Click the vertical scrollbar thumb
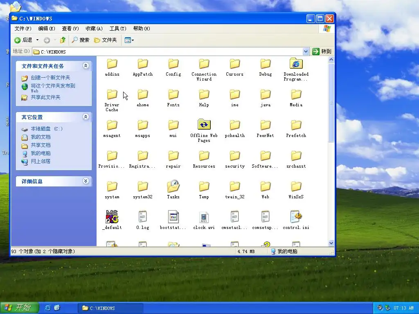The height and width of the screenshot is (314, 419). tap(331, 103)
